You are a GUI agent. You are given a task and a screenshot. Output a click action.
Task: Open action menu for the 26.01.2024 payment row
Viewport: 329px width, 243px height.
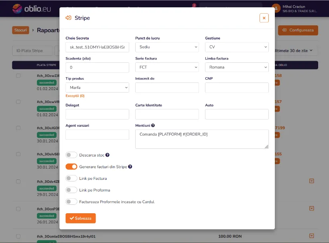click(x=312, y=208)
